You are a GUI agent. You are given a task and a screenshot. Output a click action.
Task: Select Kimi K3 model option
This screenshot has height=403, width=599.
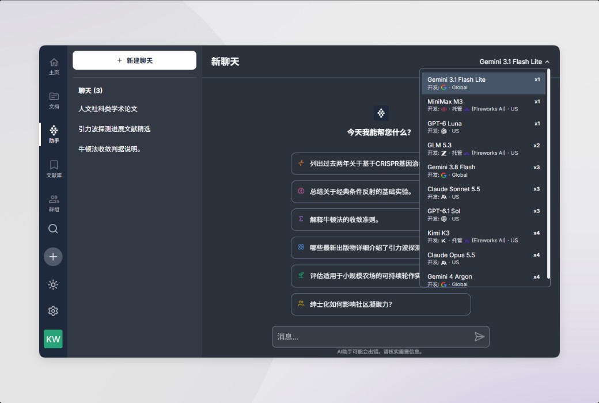click(x=483, y=237)
